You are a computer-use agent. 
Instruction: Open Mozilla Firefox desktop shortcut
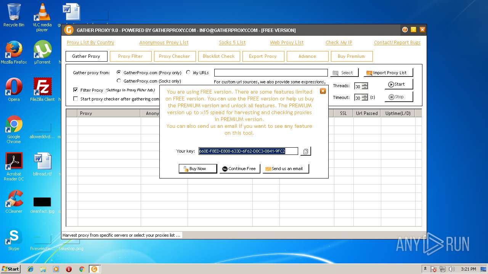[14, 53]
